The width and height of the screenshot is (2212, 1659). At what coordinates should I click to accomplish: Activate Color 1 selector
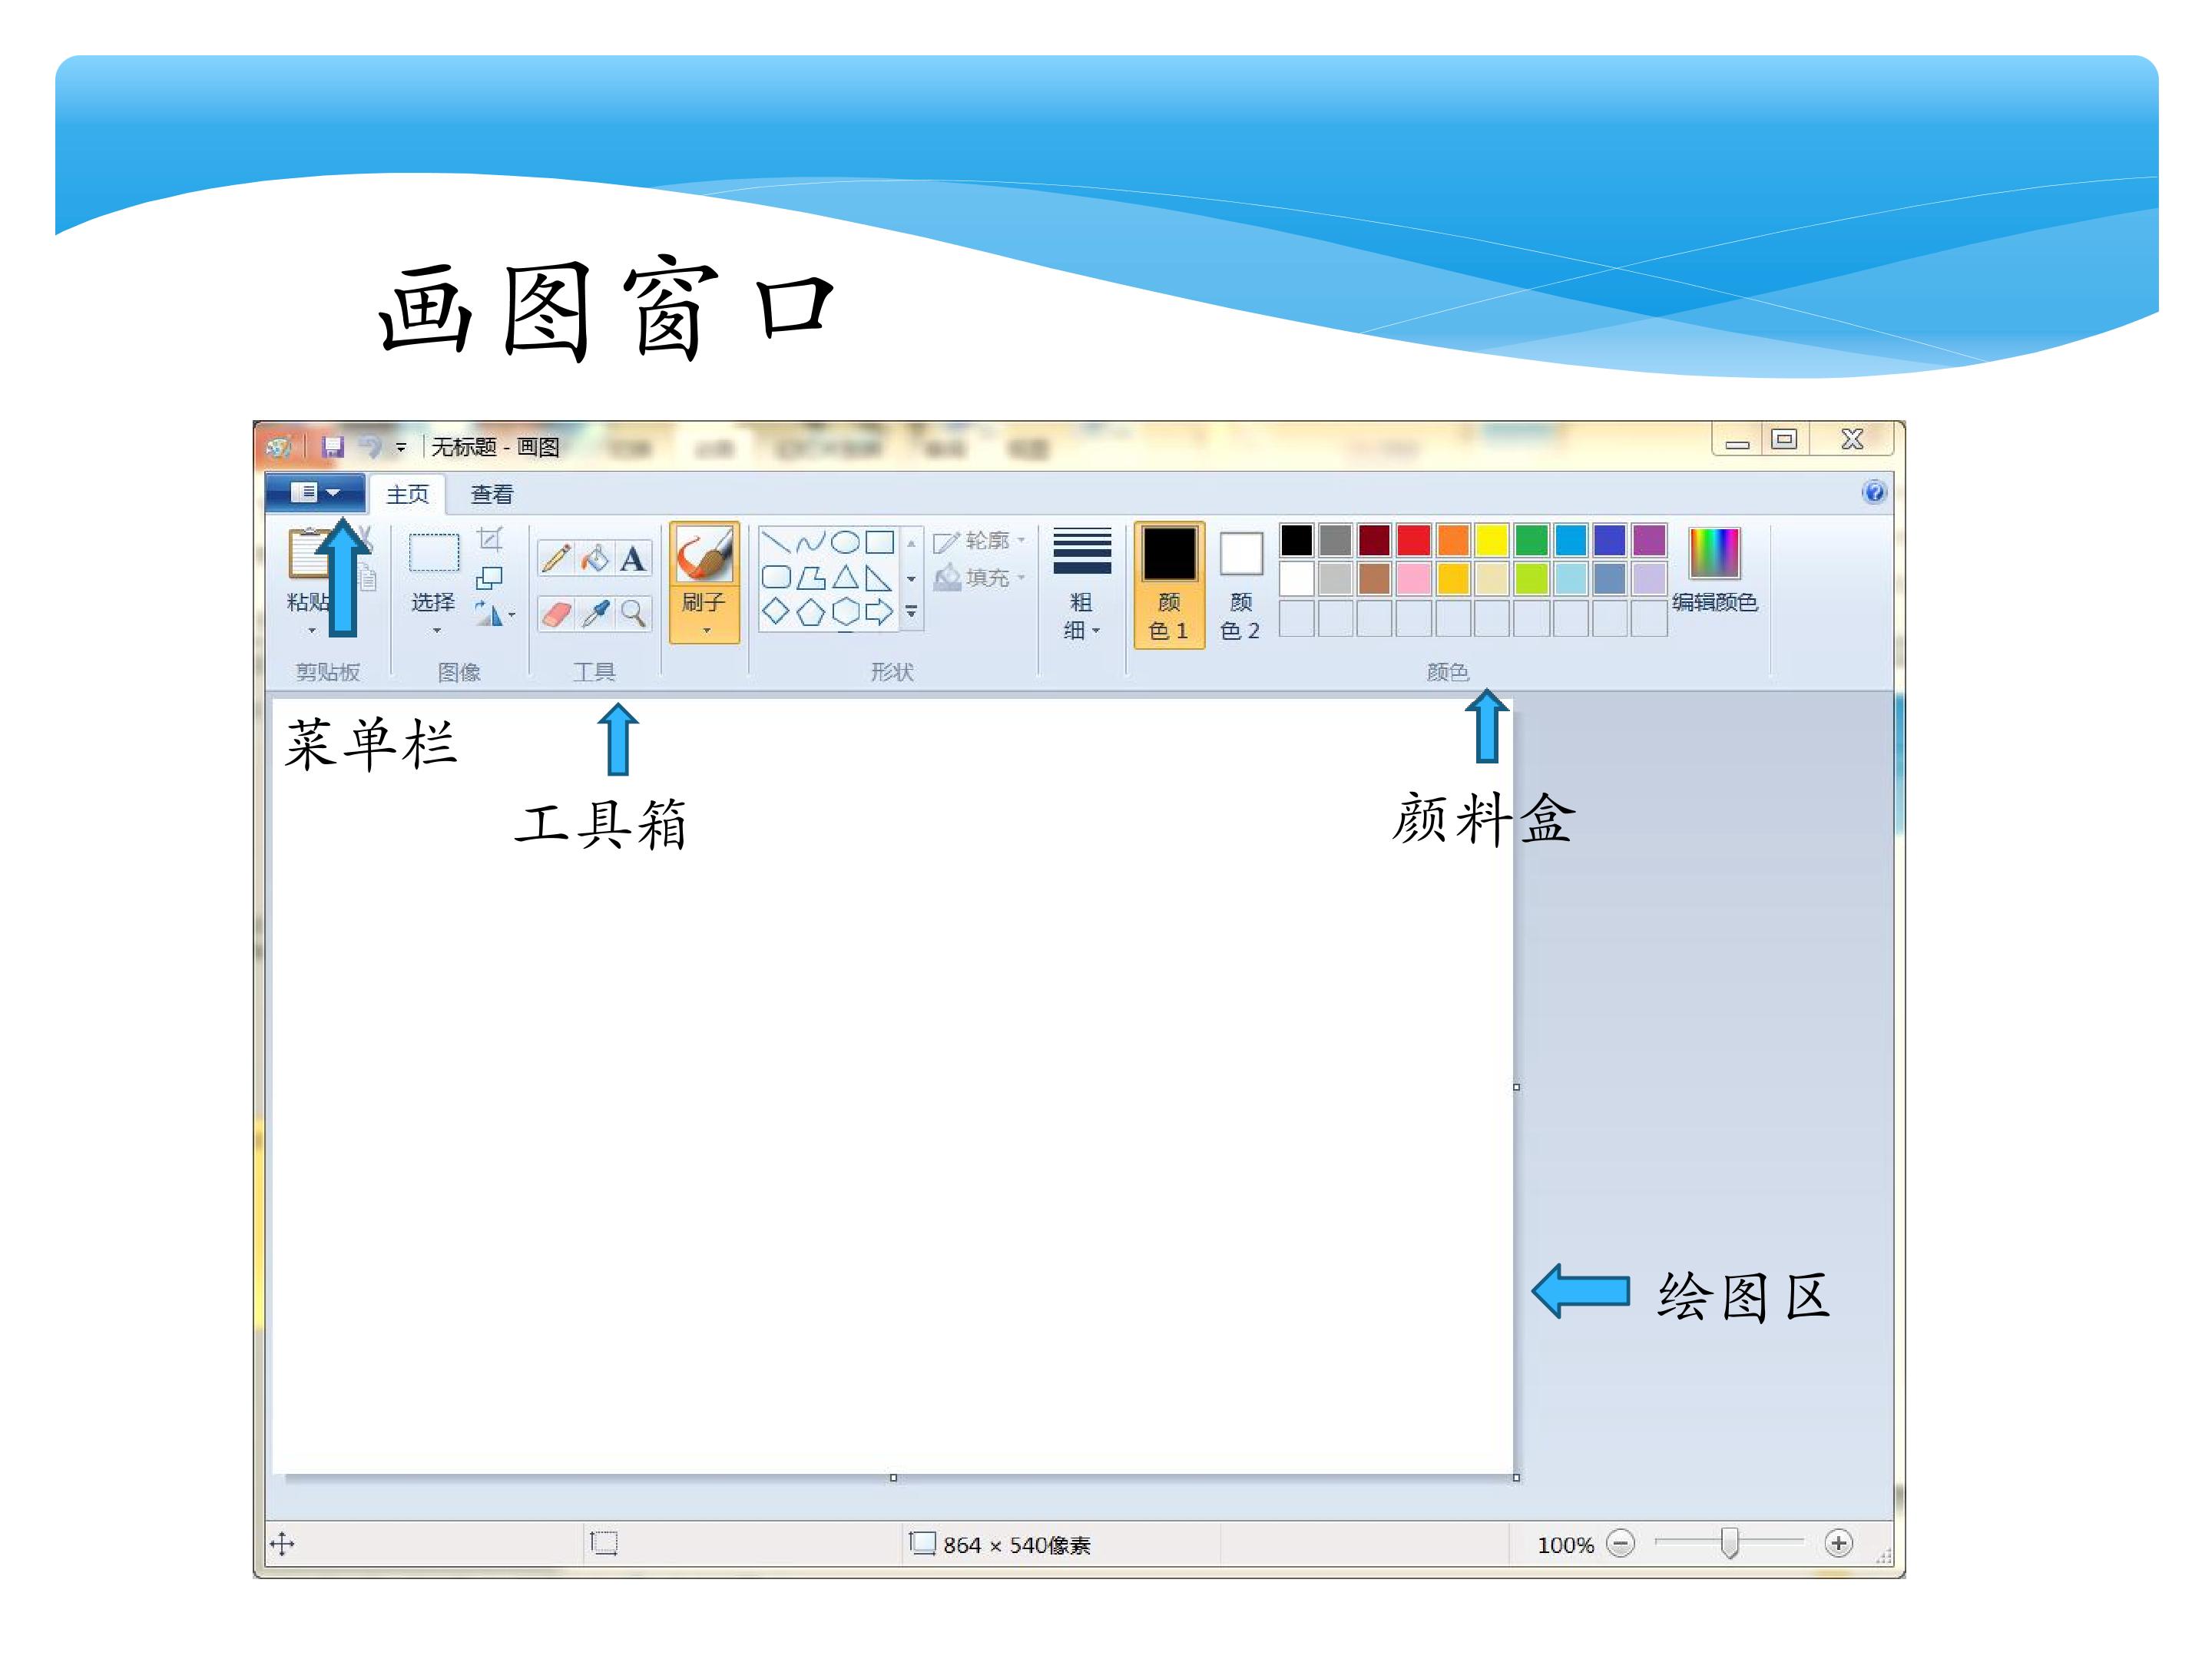tap(1169, 585)
